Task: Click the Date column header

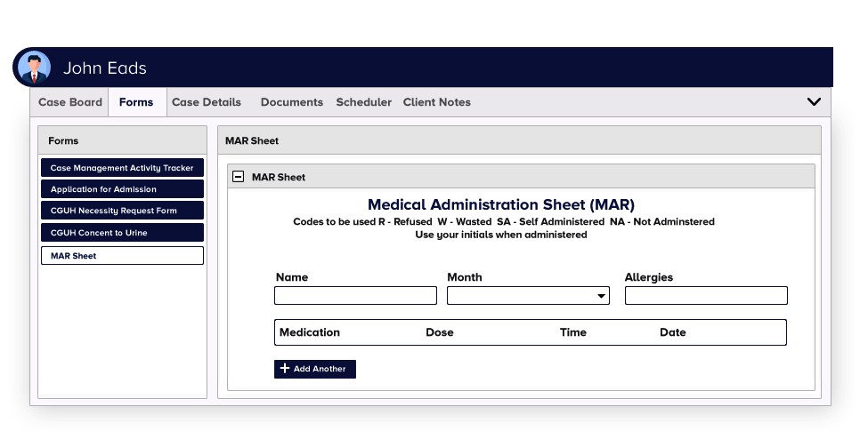Action: [x=673, y=332]
